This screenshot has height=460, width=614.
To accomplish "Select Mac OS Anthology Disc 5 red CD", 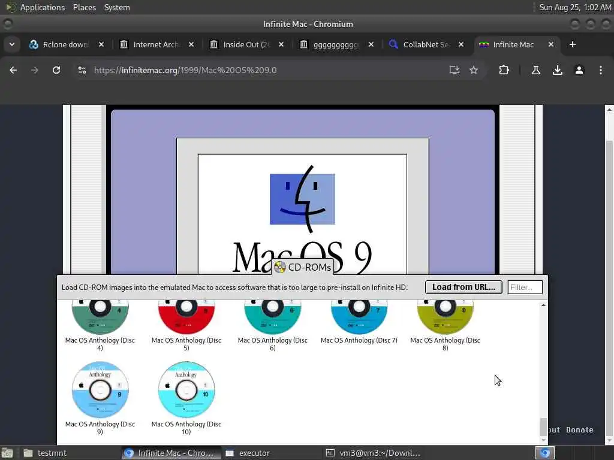I will pyautogui.click(x=186, y=317).
